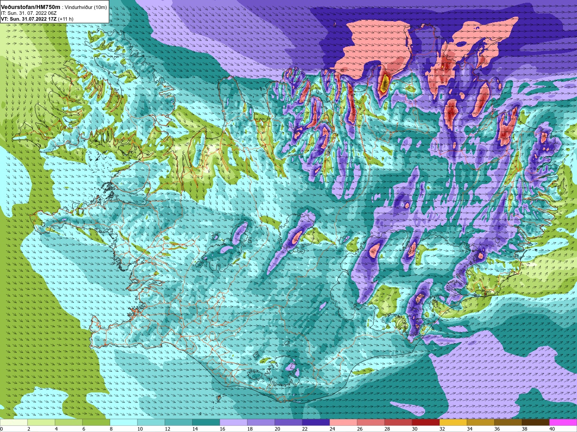Click the legend scale label '8'
Image resolution: width=577 pixels, height=432 pixels.
[x=111, y=429]
